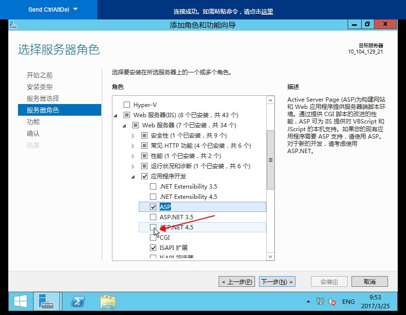Launch PowerShell from the taskbar
This screenshot has height=315, width=406.
78,301
